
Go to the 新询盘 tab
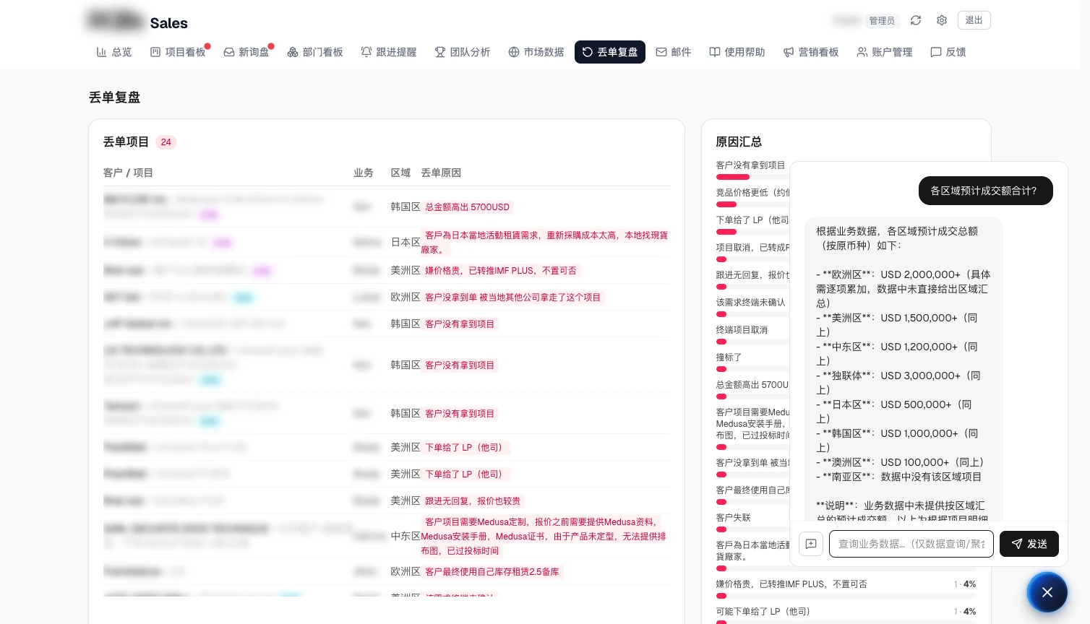(246, 52)
